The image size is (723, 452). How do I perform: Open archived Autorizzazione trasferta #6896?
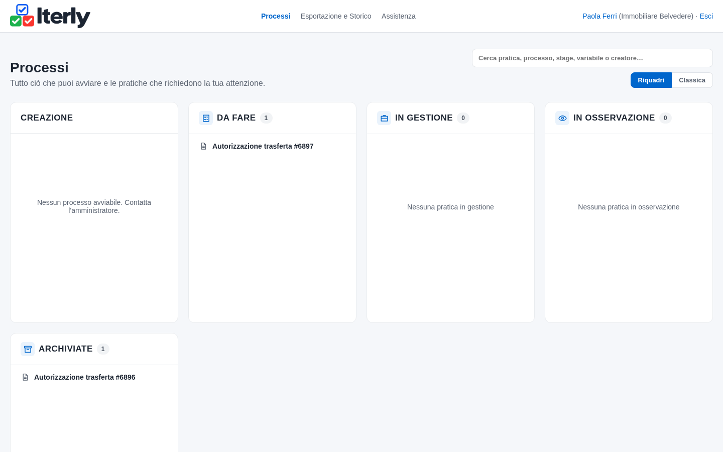point(84,377)
